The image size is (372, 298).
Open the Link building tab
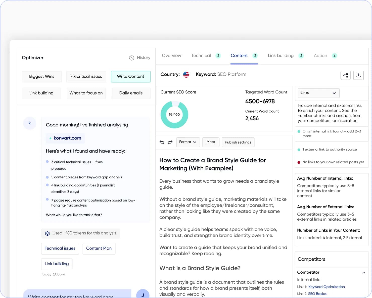281,56
